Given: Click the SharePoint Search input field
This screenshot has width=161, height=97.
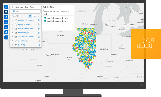Looking at the screenshot, I should [26, 11].
